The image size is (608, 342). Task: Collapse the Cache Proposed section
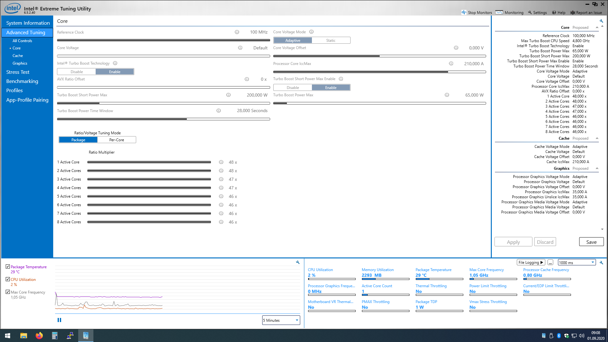point(597,138)
